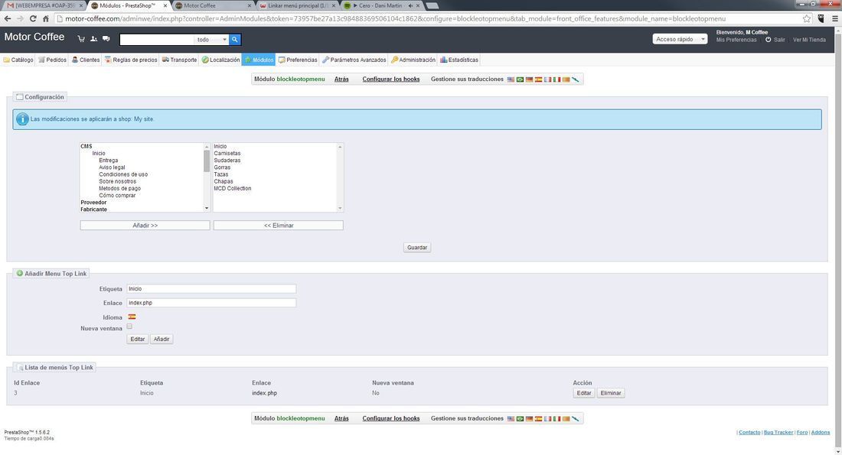
Task: Bookmark page with the star icon
Action: pyautogui.click(x=807, y=18)
